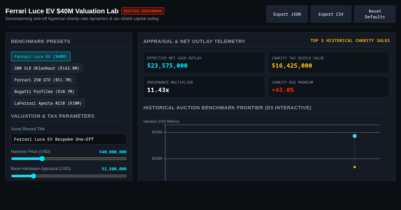Click the Base Hardware Appraisal value $3,500,000
This screenshot has width=401, height=210.
(114, 169)
